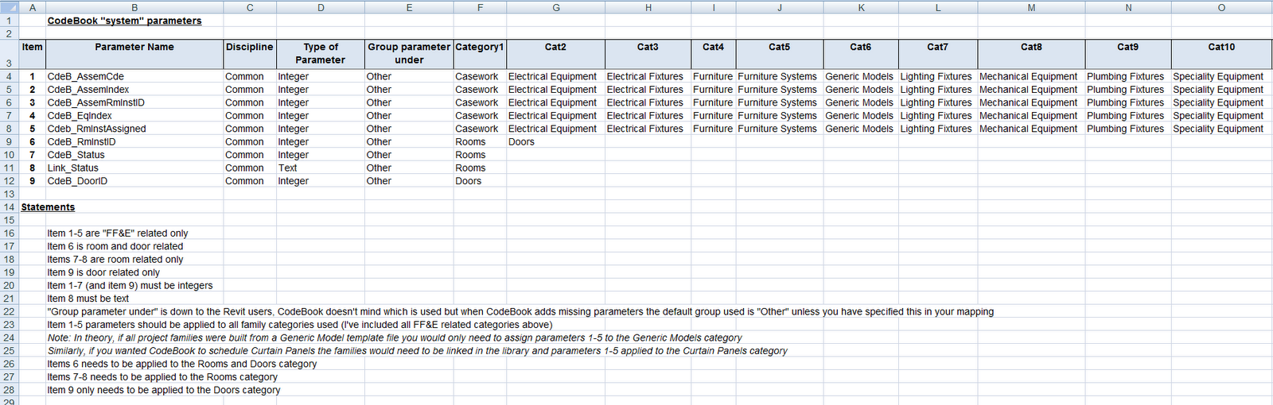Click the 'Doors' cell in the Cat2 column

(555, 141)
